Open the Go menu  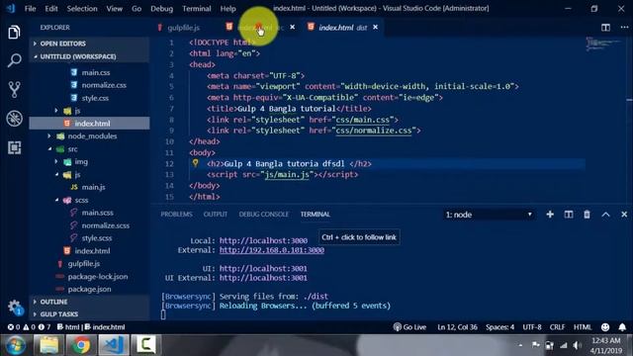tap(136, 9)
